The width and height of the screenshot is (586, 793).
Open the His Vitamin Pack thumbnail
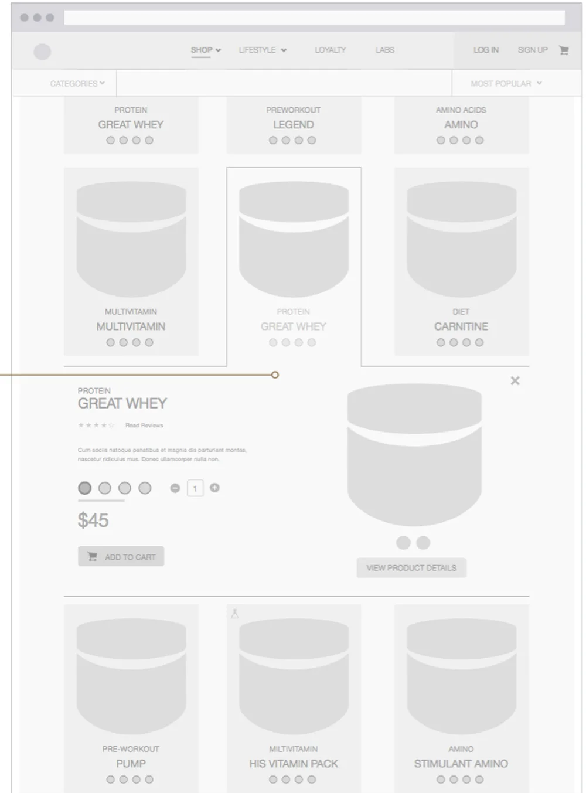coord(294,676)
